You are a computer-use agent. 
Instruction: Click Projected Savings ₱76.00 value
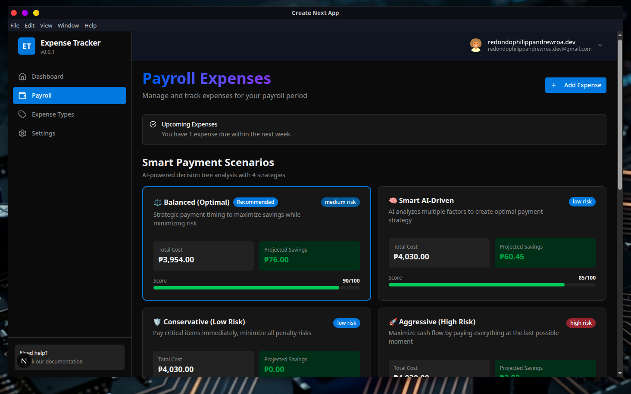276,260
